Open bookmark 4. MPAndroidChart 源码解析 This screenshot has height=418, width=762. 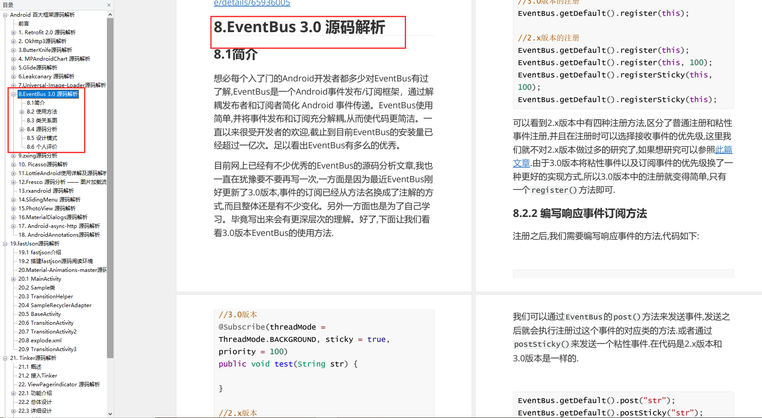coord(54,59)
